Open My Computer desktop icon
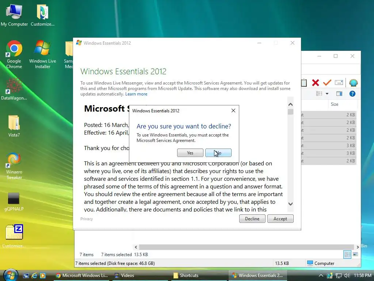Image resolution: width=374 pixels, height=281 pixels. click(14, 15)
